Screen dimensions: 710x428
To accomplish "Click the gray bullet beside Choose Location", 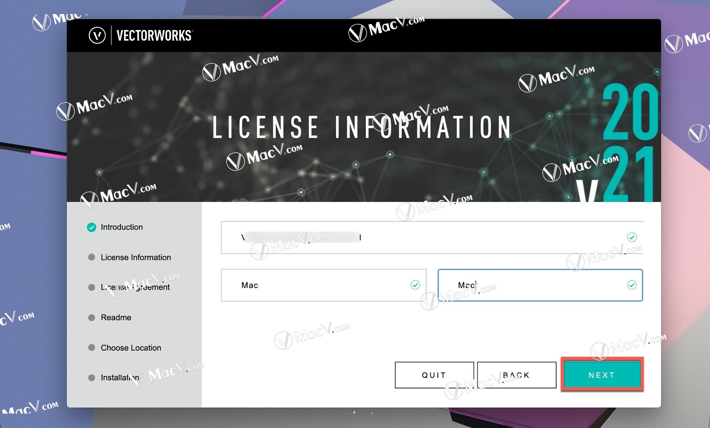I will point(91,347).
